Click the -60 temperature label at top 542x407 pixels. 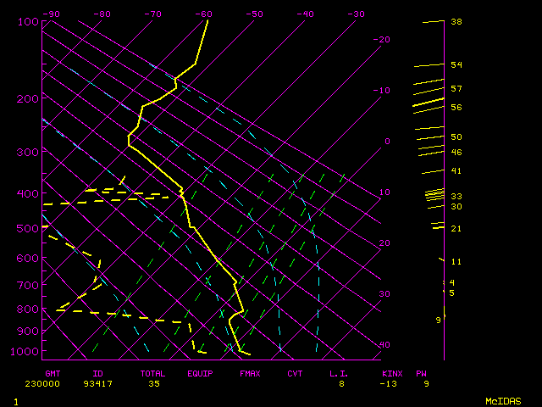click(x=203, y=14)
